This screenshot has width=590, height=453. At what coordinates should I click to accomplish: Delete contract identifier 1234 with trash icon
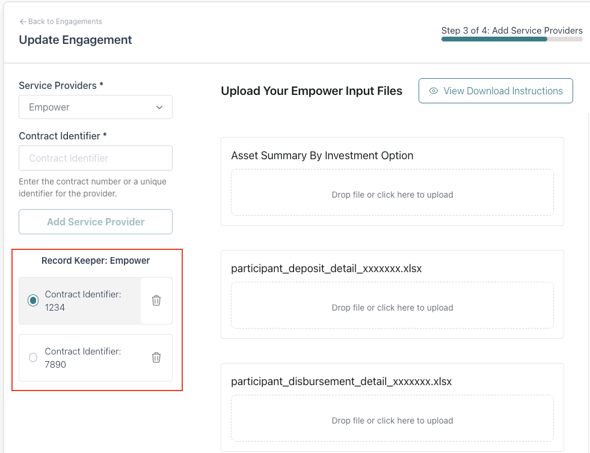coord(156,300)
